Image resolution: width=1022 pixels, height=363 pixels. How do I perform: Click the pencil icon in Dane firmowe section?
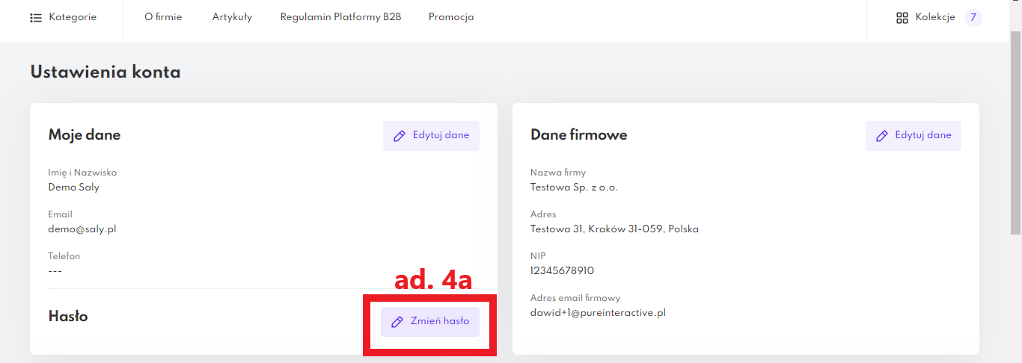(x=882, y=136)
